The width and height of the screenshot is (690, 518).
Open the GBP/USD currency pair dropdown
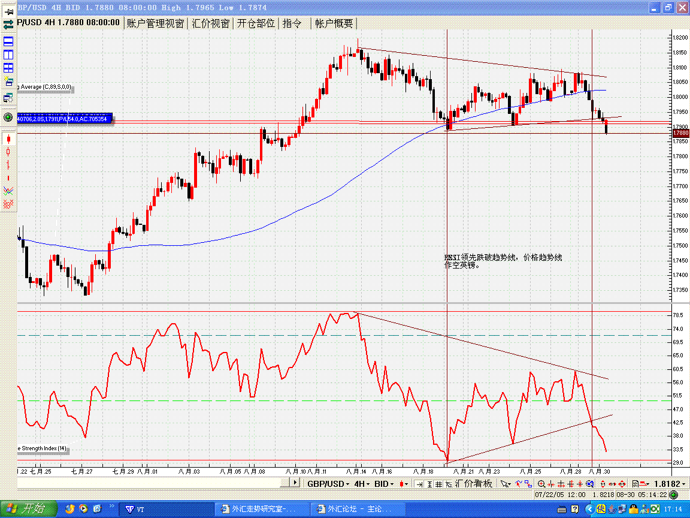coord(328,484)
